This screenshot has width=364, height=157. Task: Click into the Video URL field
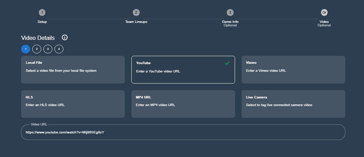coord(183,132)
